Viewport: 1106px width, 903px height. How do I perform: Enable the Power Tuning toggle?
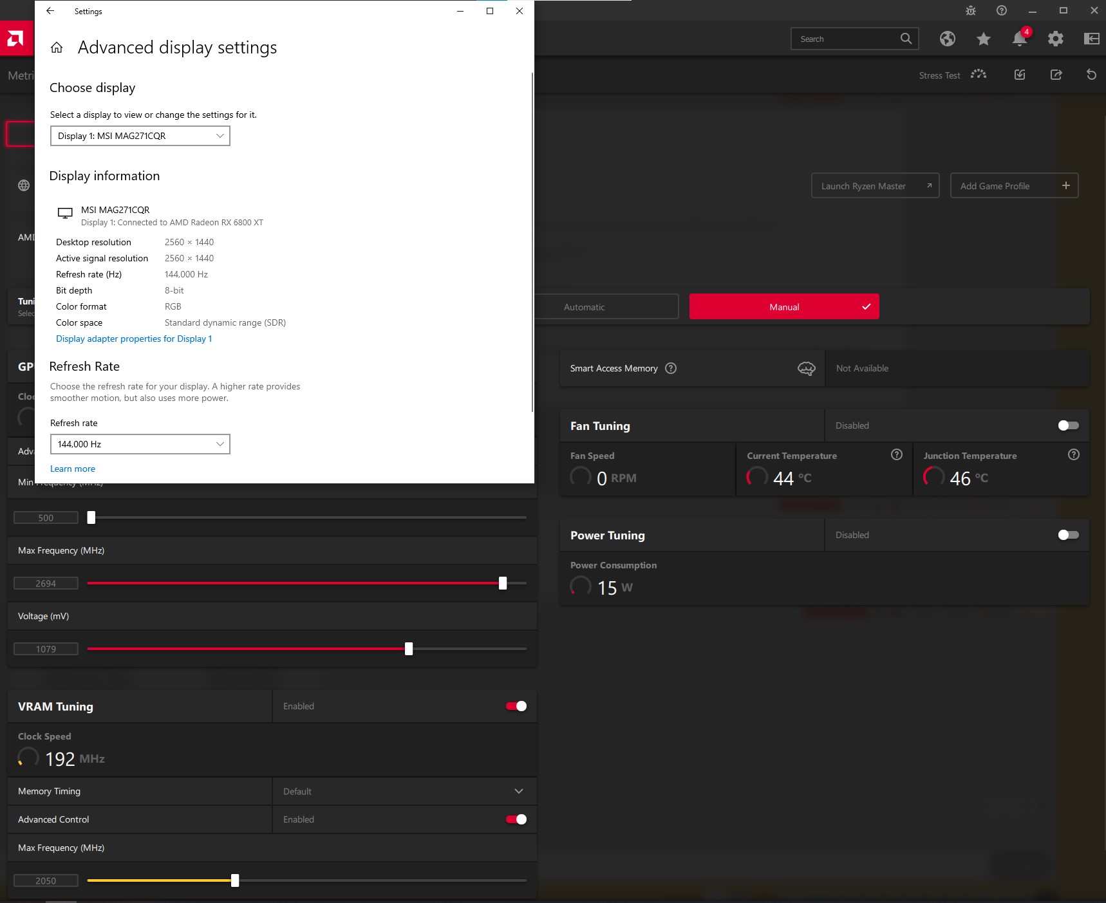(x=1068, y=535)
